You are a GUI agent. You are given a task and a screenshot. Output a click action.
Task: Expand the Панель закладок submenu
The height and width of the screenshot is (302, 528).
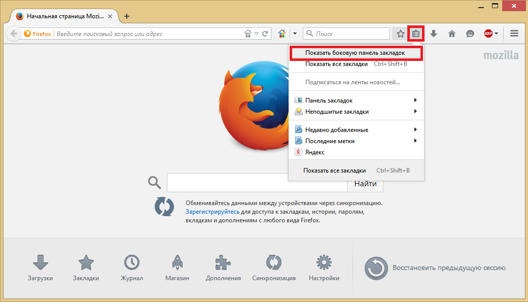(x=356, y=100)
